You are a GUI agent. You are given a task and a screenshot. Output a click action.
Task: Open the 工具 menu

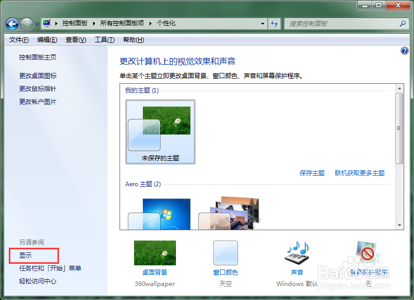105,39
